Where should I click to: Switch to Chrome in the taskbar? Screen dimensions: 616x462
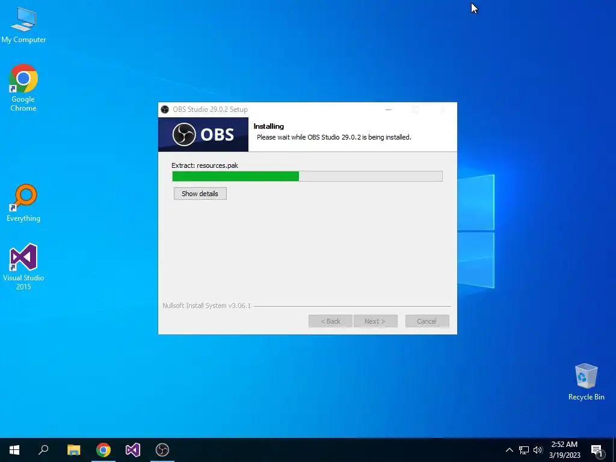(x=103, y=450)
